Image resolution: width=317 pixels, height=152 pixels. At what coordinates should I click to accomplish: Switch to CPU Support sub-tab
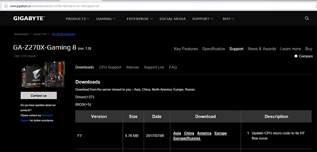tap(110, 67)
